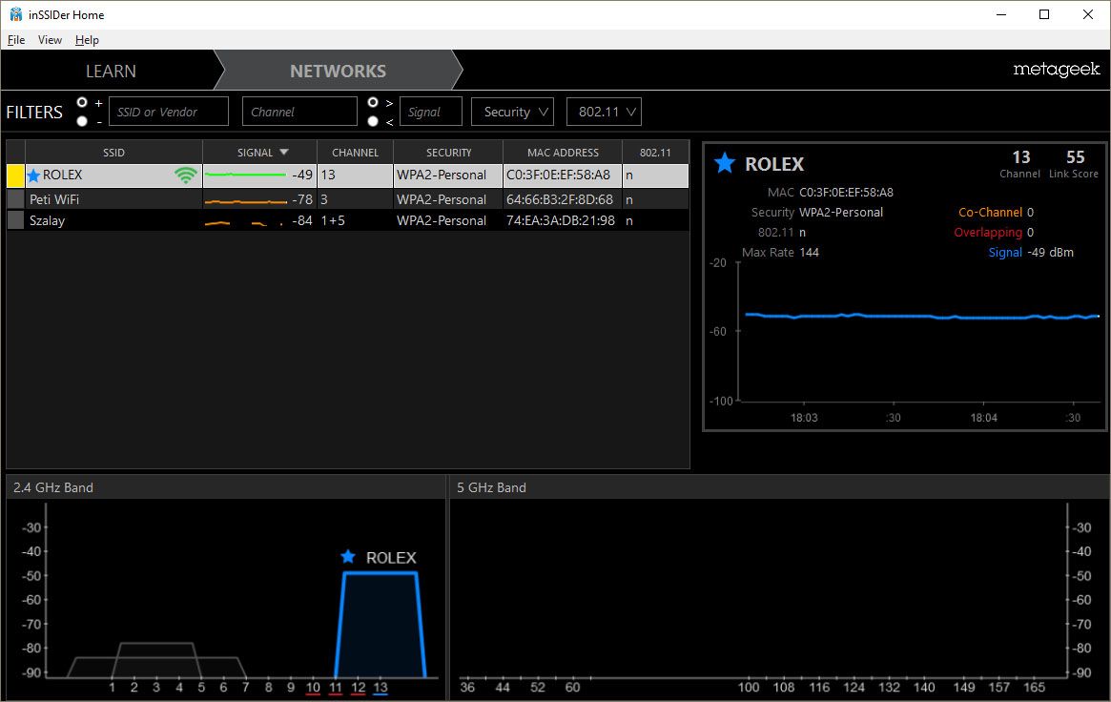This screenshot has width=1111, height=702.
Task: Click the -84 signal value for Szalay
Action: click(x=302, y=220)
